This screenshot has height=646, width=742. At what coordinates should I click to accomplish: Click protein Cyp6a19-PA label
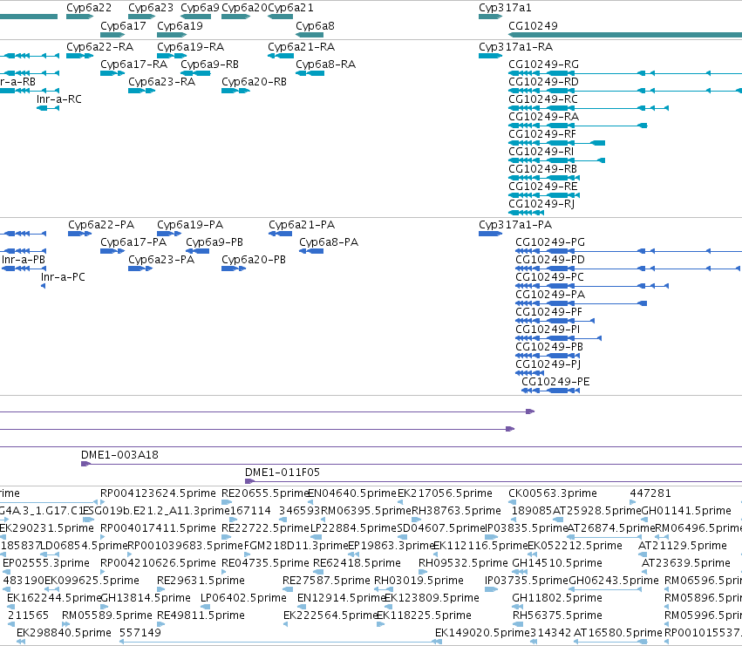pyautogui.click(x=190, y=224)
